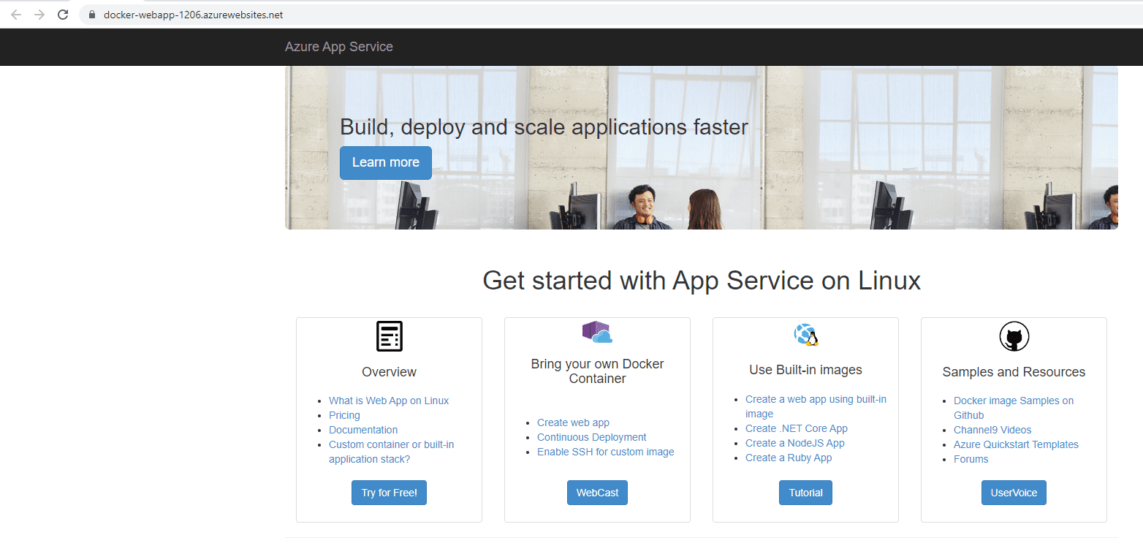Open Custom container or built-in application stack link

(x=391, y=452)
